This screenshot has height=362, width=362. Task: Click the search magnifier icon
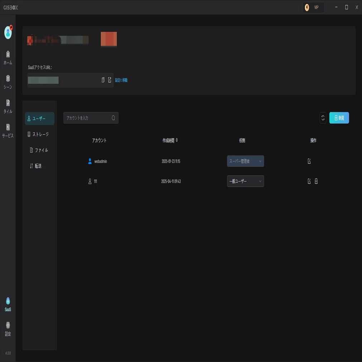coord(114,118)
